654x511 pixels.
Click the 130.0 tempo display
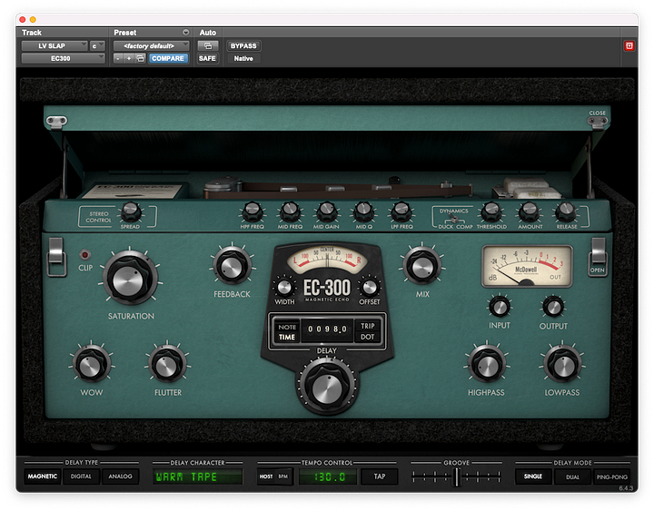coord(328,477)
